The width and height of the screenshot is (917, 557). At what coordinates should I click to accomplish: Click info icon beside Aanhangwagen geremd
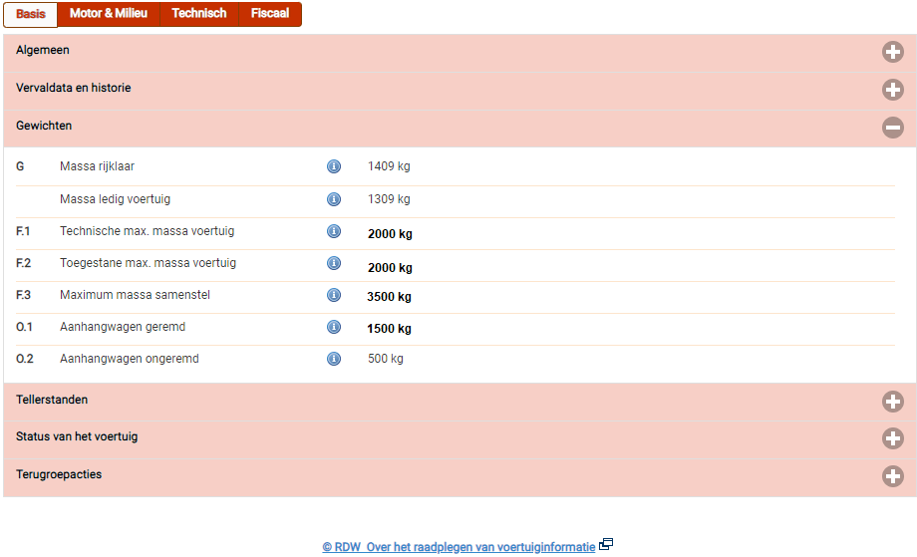[x=334, y=327]
